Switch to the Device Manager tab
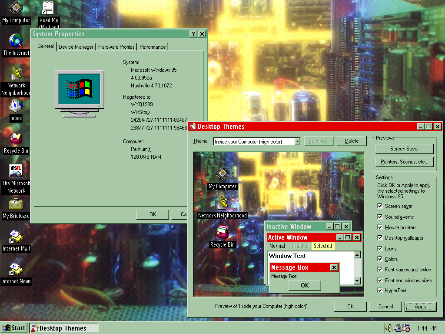The height and width of the screenshot is (334, 445). (76, 47)
